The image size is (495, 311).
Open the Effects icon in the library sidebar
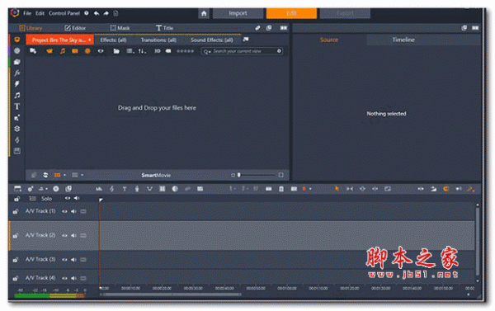(17, 73)
